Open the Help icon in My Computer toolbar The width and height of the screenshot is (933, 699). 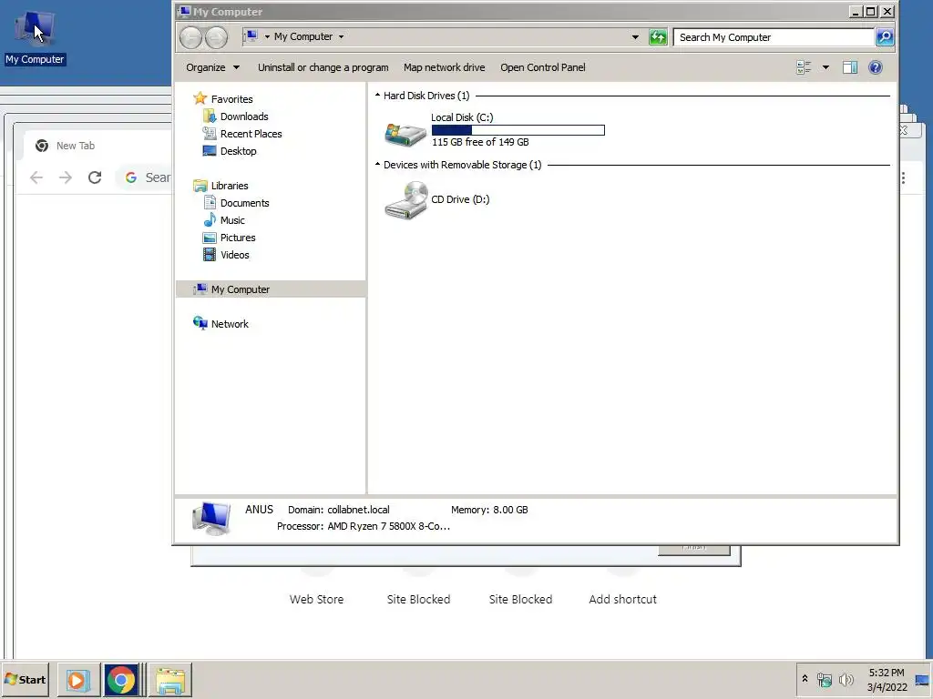pyautogui.click(x=875, y=67)
